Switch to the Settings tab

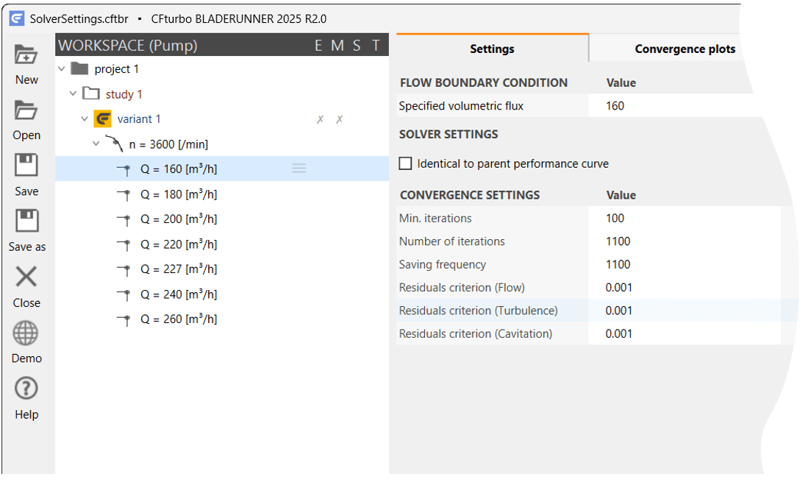click(x=492, y=49)
